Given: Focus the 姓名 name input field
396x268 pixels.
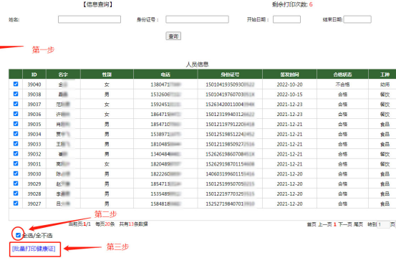Looking at the screenshot, I should (90, 19).
